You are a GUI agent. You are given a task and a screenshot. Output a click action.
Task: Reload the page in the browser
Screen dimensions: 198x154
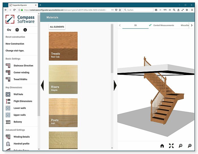[14, 10]
